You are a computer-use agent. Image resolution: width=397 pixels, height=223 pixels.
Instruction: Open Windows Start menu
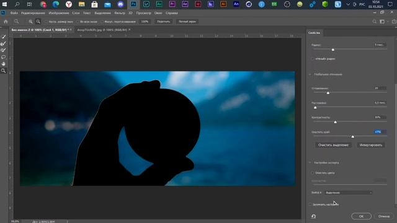[4, 4]
